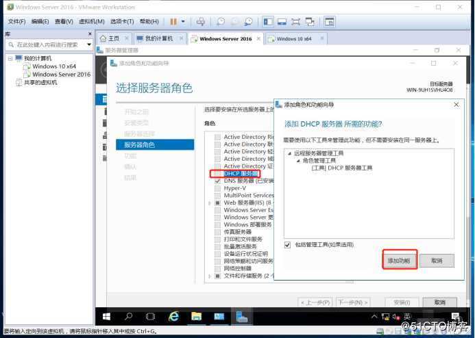Open the guest taskbar search icon

click(128, 317)
